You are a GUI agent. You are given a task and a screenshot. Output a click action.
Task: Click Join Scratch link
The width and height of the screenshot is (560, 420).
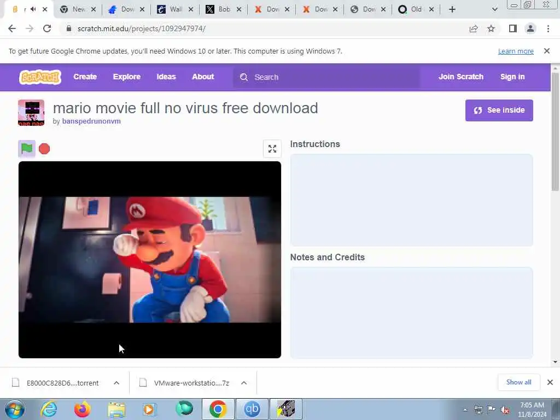460,77
